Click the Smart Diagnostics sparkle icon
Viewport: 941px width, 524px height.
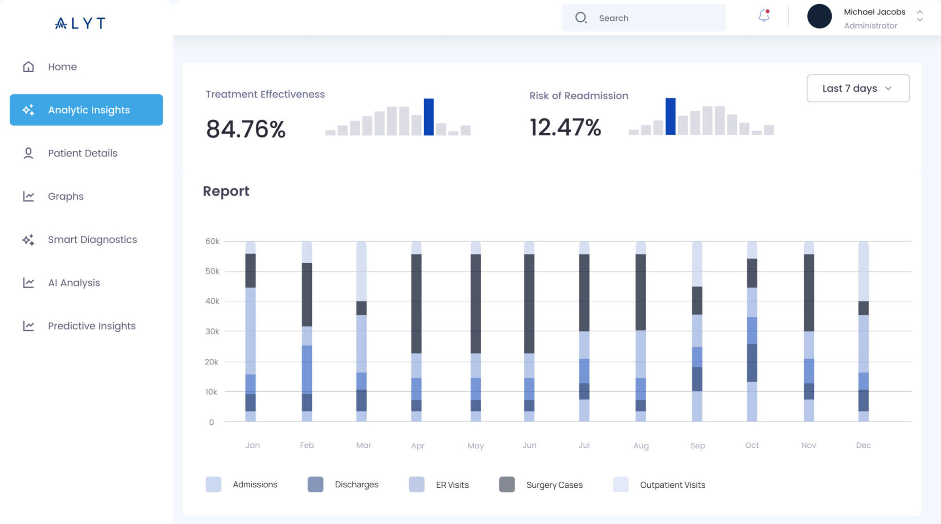tap(28, 239)
